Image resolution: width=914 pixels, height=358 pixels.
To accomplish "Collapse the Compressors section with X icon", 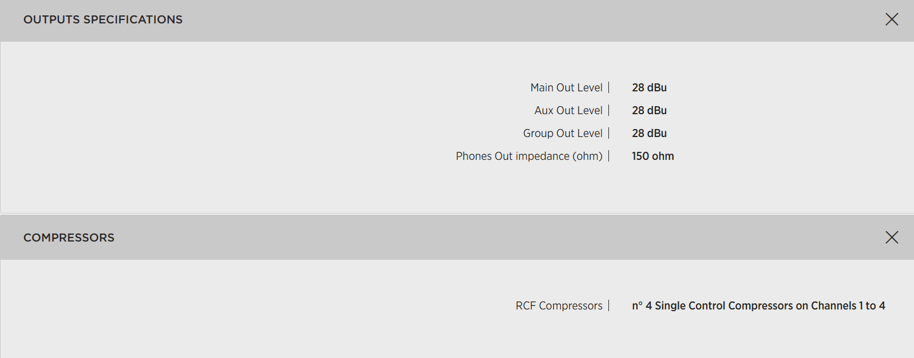I will pyautogui.click(x=892, y=238).
